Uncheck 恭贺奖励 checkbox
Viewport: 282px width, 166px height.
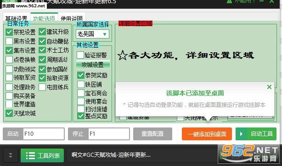(81, 75)
